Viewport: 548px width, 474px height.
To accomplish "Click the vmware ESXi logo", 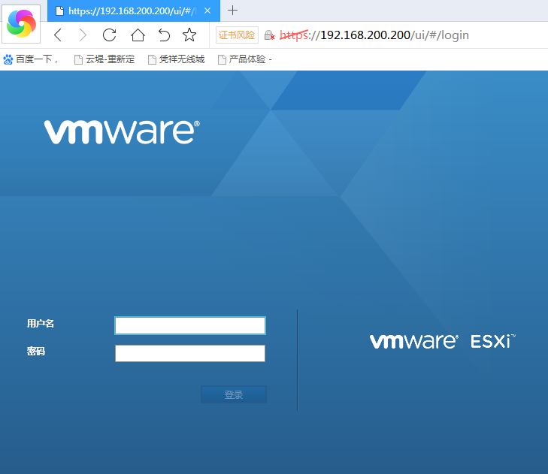I will click(443, 341).
